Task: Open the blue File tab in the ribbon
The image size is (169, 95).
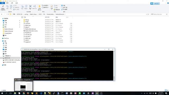Action: pos(2,3)
